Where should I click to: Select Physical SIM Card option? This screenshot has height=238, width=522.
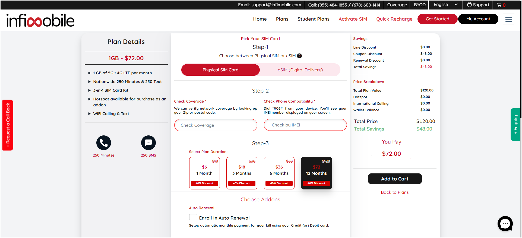pos(220,70)
